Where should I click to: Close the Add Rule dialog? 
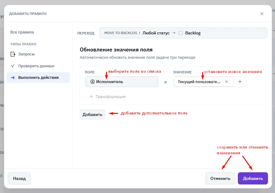[262, 14]
